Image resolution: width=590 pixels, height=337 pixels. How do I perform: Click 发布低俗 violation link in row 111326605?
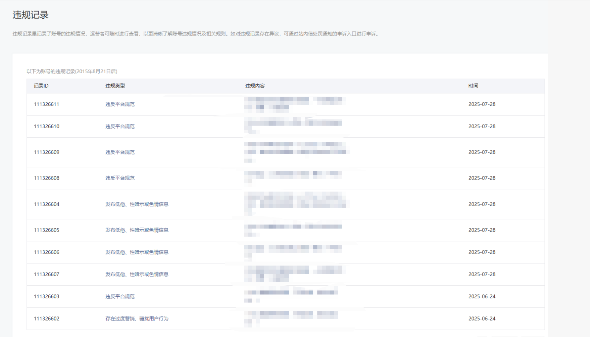pos(137,230)
